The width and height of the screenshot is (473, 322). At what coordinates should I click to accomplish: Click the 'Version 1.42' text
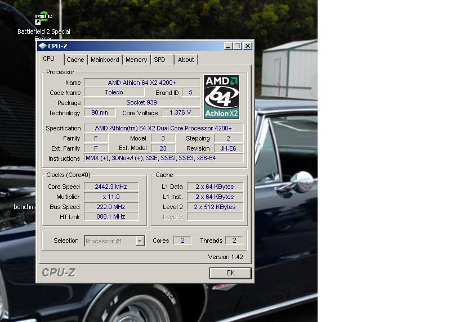(225, 257)
